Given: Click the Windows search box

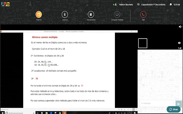Looking at the screenshot, I should click(20, 113).
